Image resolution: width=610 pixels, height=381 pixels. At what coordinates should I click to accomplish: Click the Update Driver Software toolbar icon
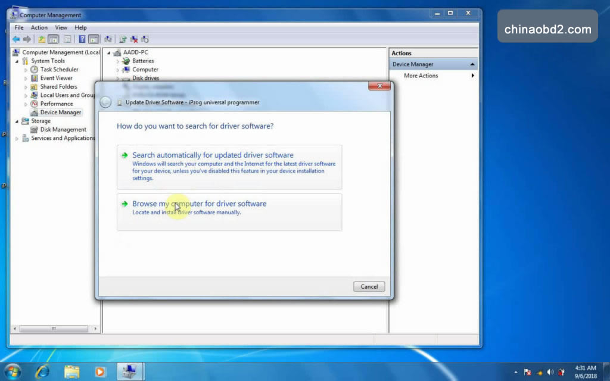point(123,39)
